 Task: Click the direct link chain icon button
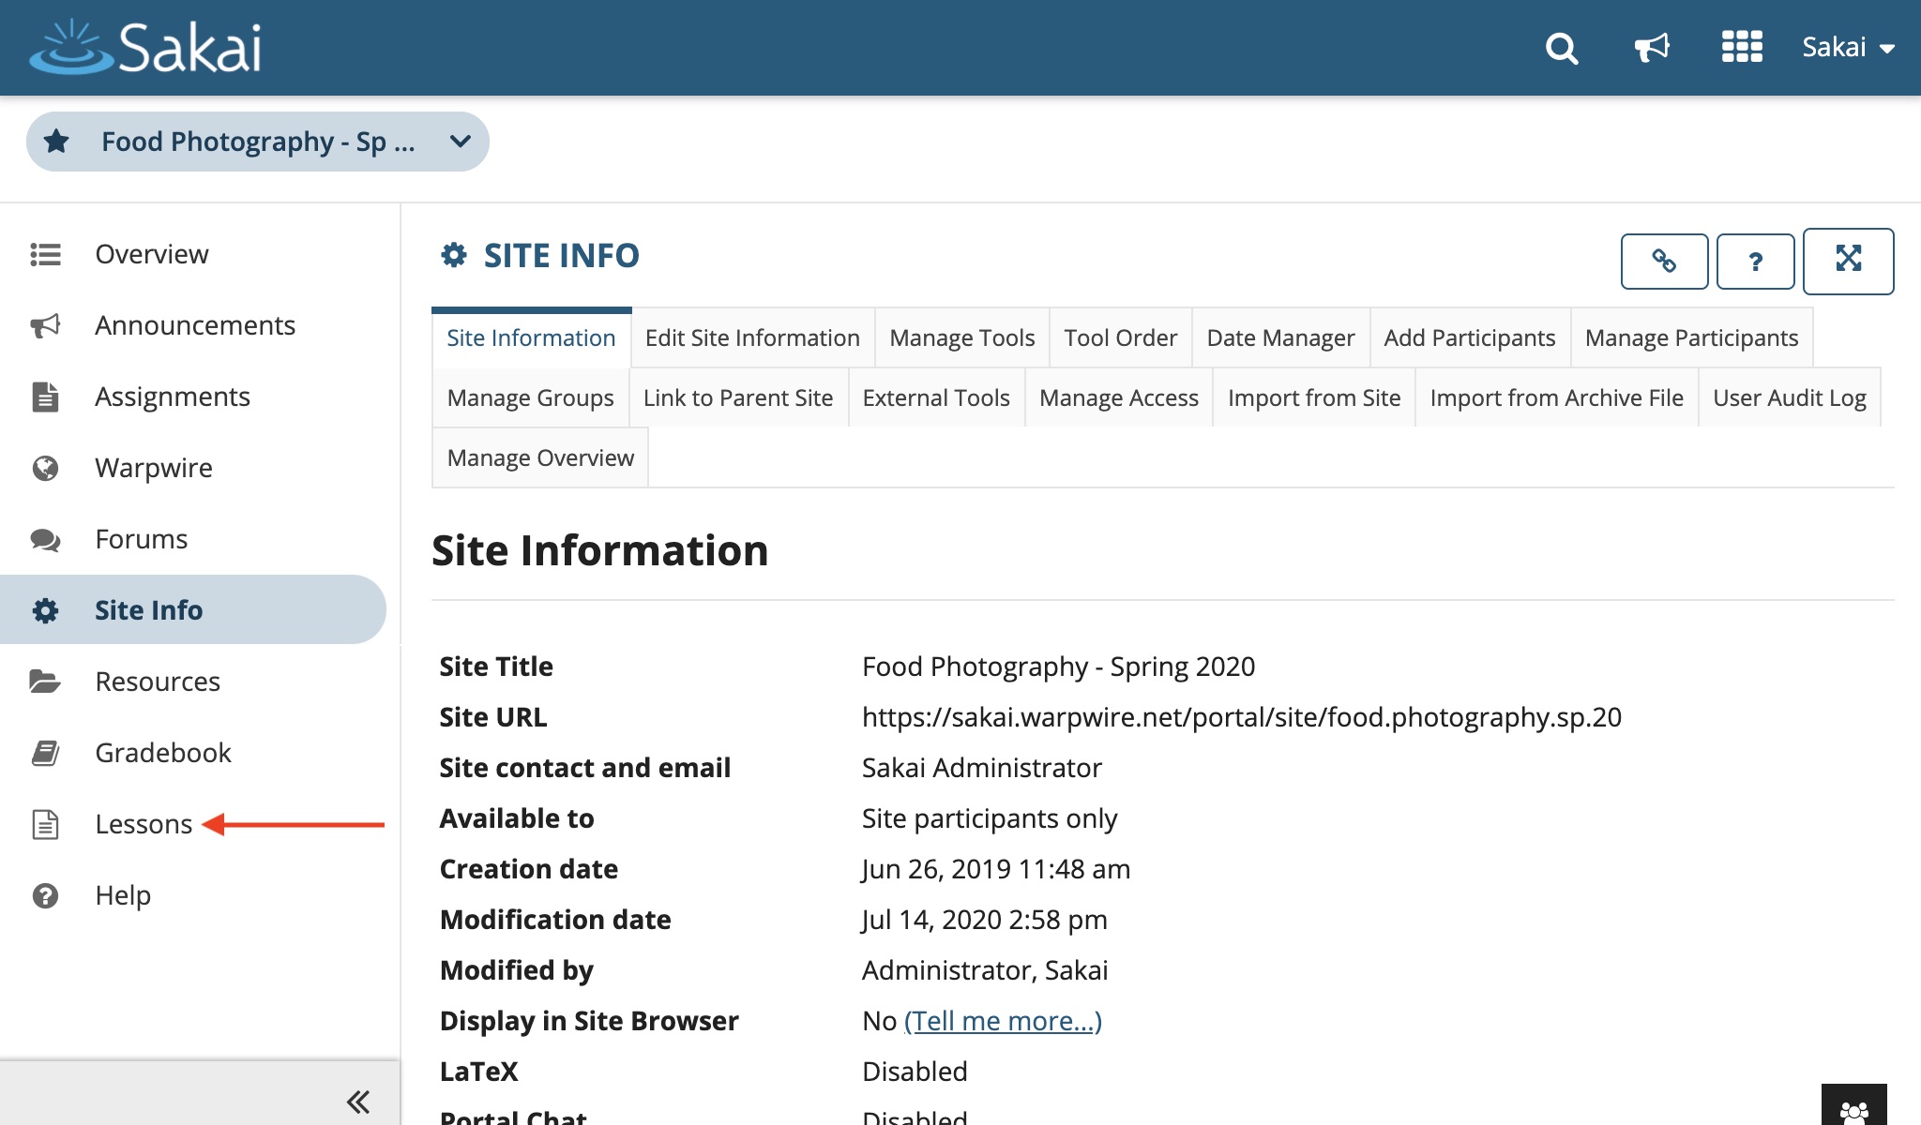point(1664,261)
